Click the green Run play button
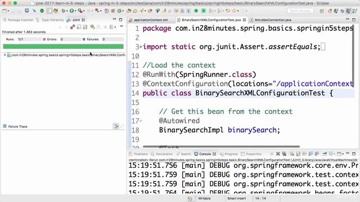The height and width of the screenshot is (202, 360). (71, 11)
